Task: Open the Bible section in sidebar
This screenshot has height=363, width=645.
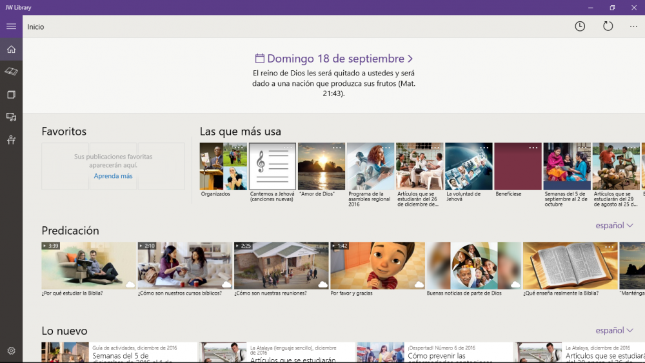Action: 11,72
